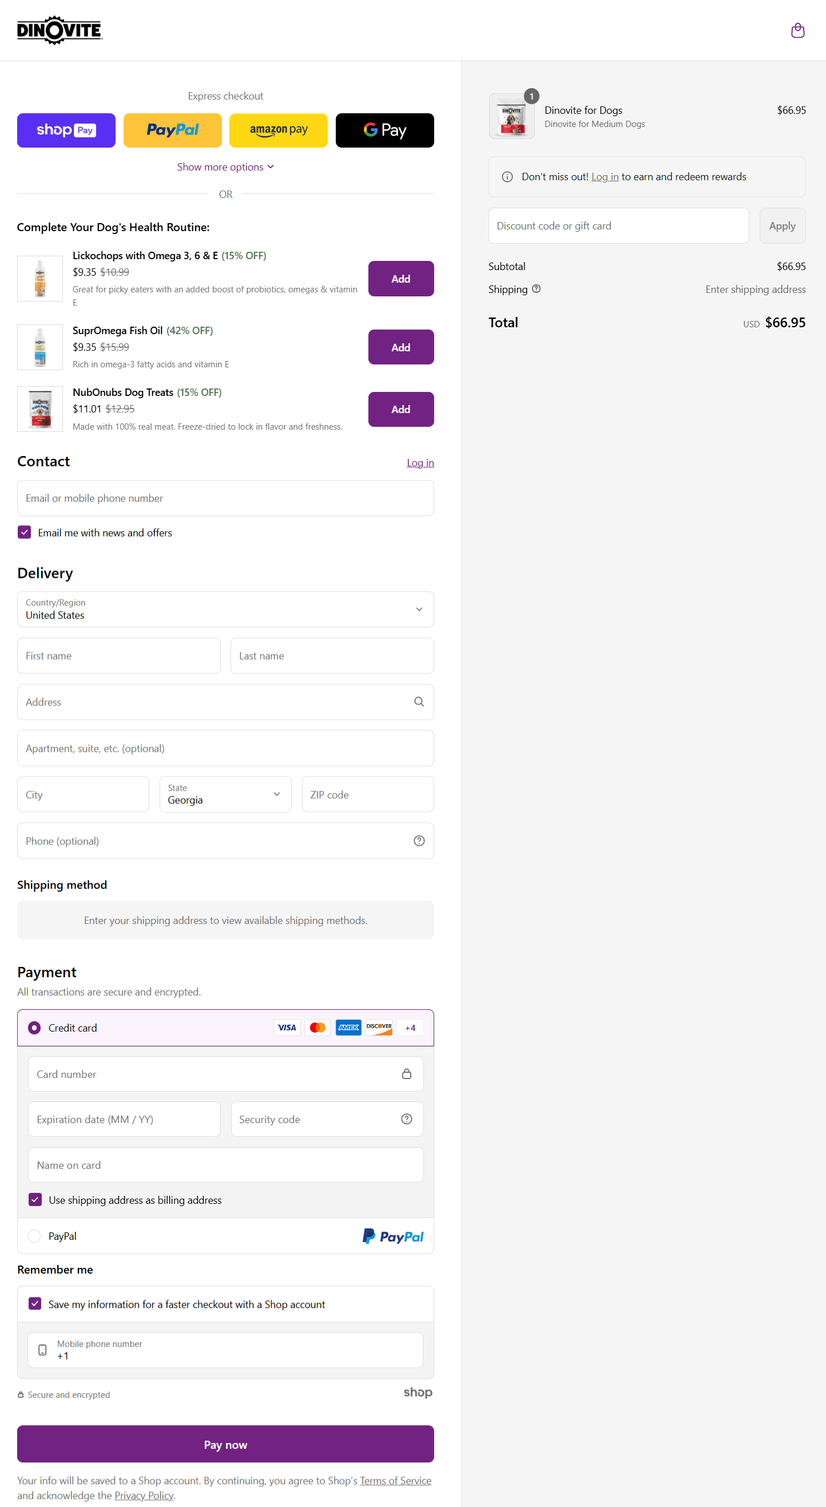Click the shipping help question icon
826x1507 pixels.
[x=536, y=289]
